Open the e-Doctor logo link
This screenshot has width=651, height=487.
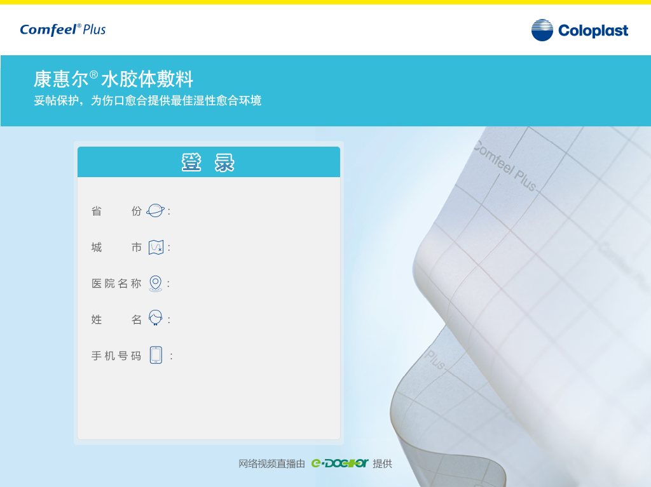coord(339,464)
